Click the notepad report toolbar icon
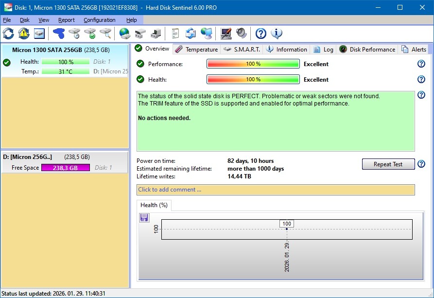This screenshot has width=434, height=298. click(175, 34)
